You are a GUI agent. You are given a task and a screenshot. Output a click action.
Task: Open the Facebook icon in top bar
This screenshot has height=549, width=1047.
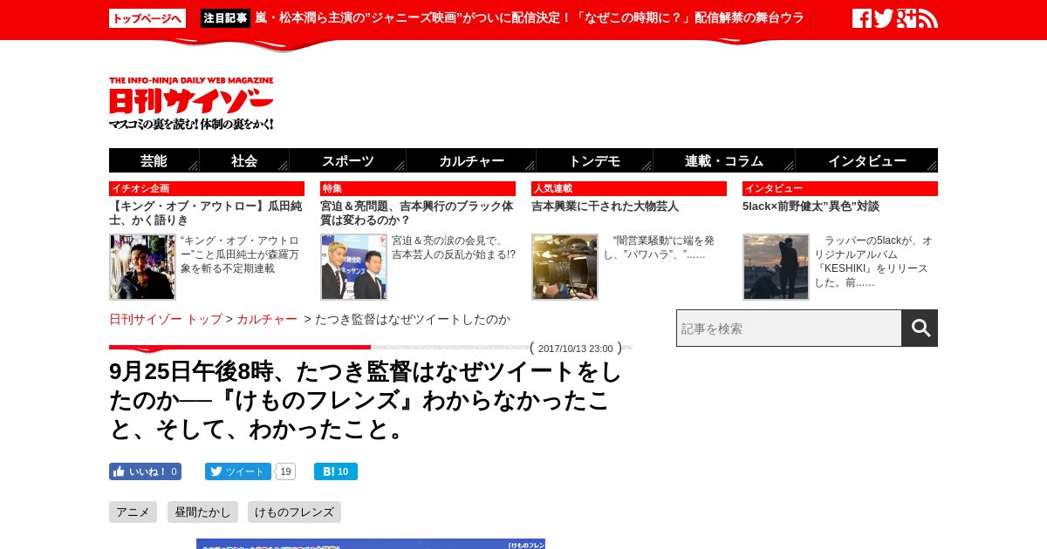click(861, 18)
